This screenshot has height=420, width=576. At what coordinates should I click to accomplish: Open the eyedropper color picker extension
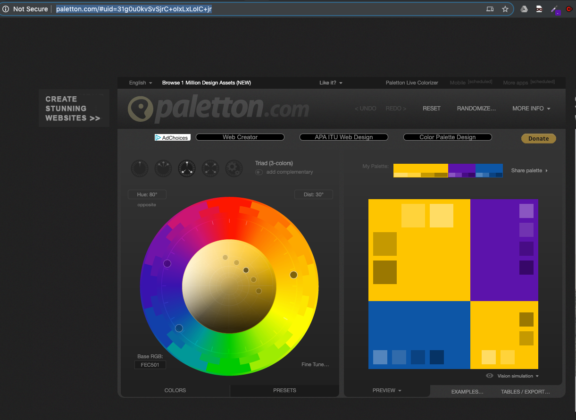[x=555, y=9]
